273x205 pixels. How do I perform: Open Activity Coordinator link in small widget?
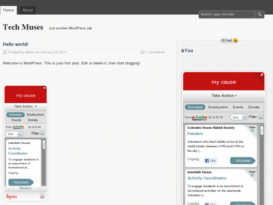(18, 151)
